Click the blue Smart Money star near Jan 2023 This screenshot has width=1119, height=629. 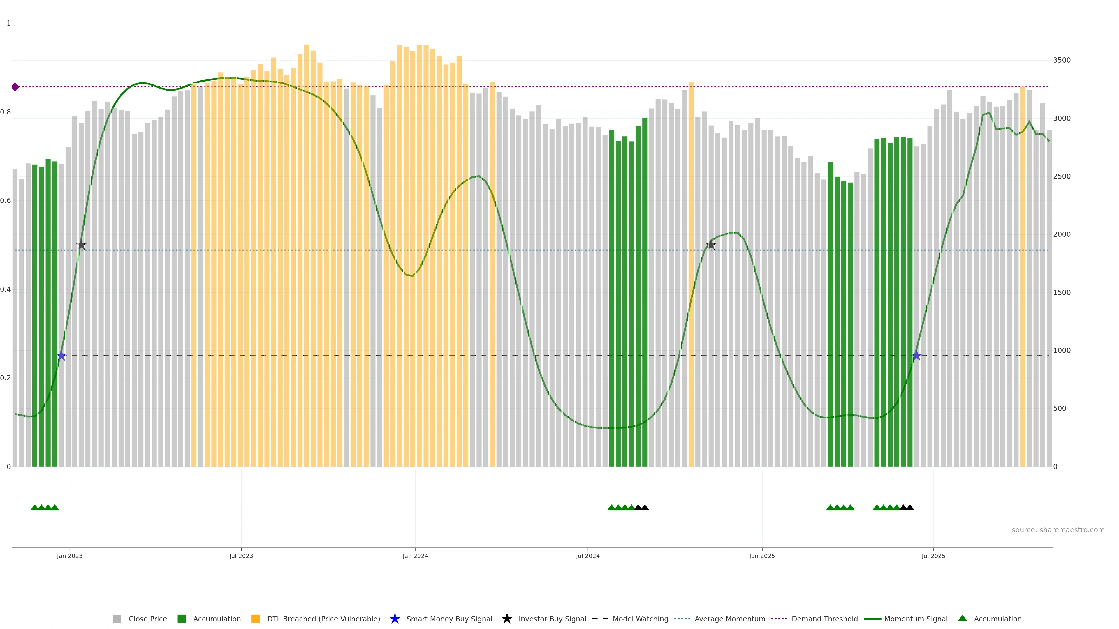tap(62, 356)
